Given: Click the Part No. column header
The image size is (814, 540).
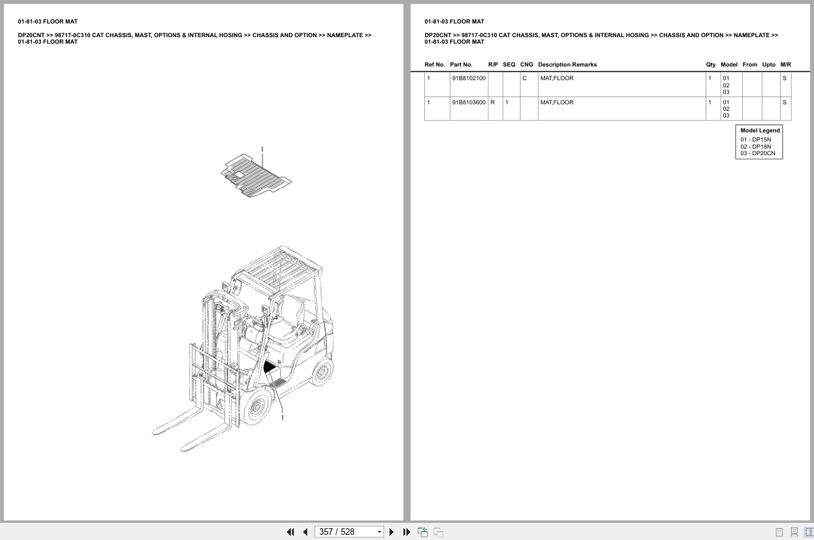Looking at the screenshot, I should [x=461, y=65].
